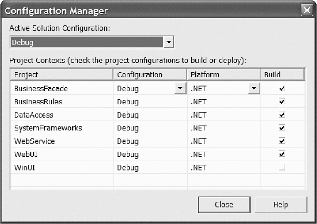
Task: Click the Help button
Action: click(280, 204)
